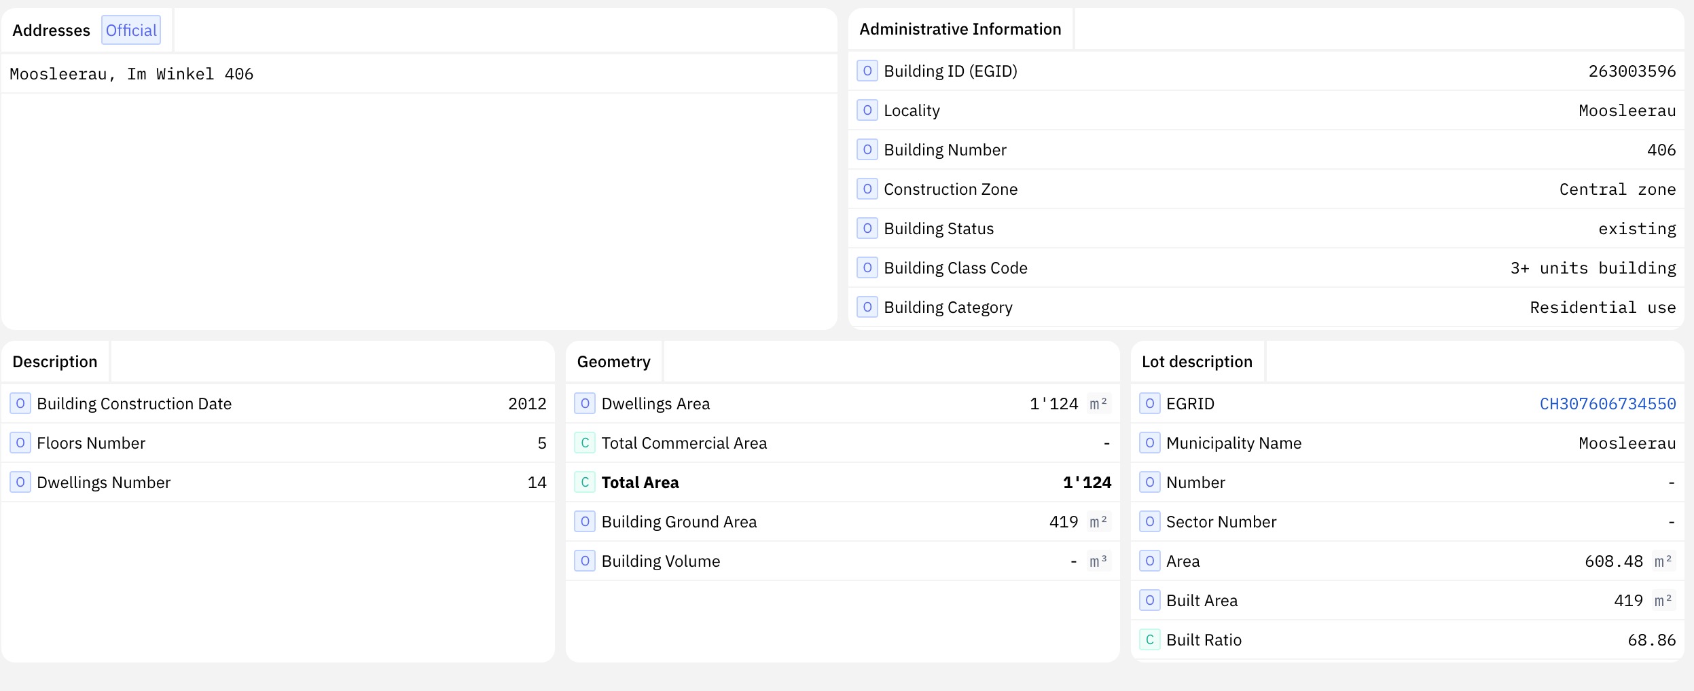The height and width of the screenshot is (691, 1694).
Task: Click the Building Status value existing
Action: tap(1637, 229)
